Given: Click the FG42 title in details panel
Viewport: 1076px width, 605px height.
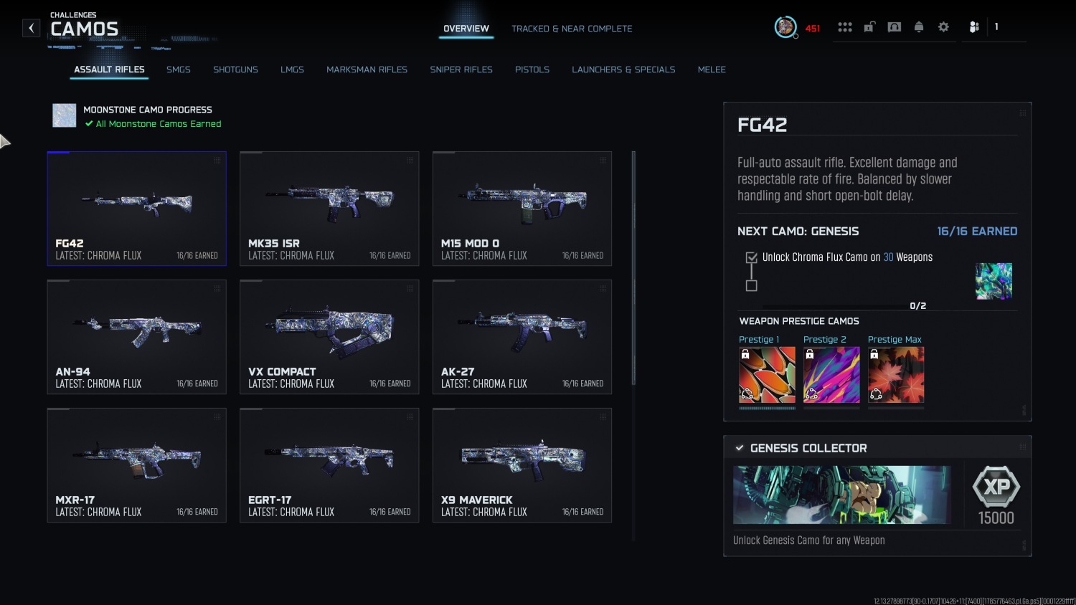Looking at the screenshot, I should point(762,125).
